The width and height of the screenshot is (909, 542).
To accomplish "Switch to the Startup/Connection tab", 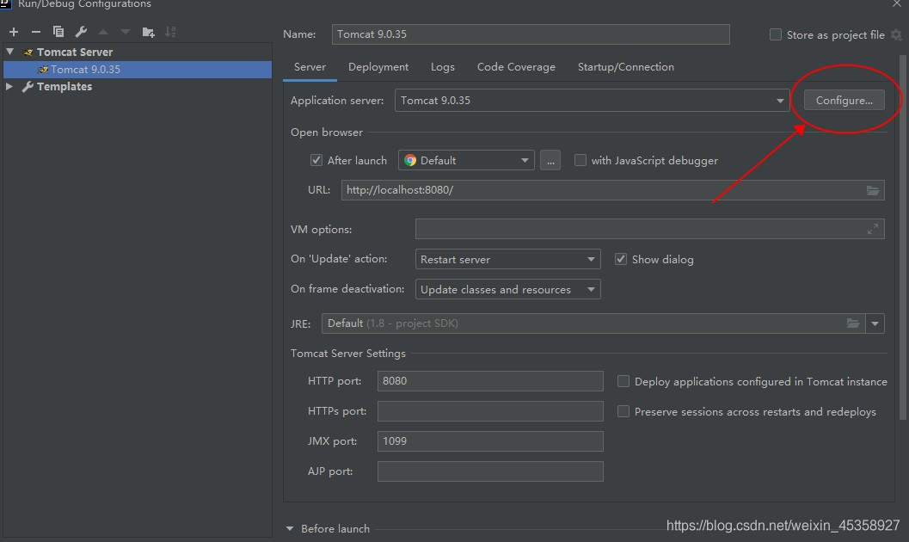I will (x=625, y=67).
